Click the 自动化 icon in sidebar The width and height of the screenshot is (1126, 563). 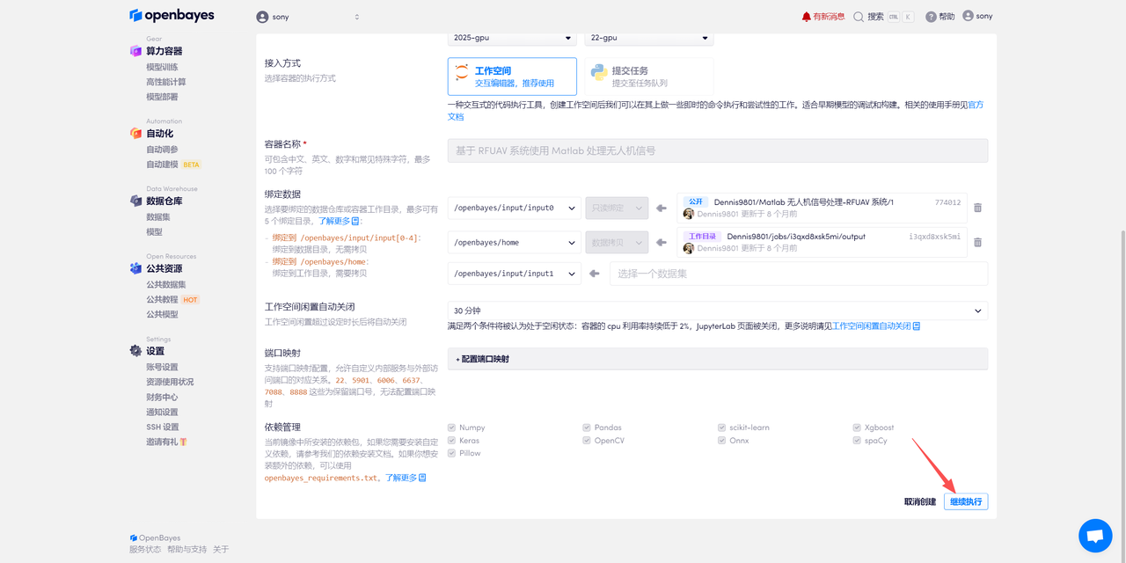coord(135,133)
